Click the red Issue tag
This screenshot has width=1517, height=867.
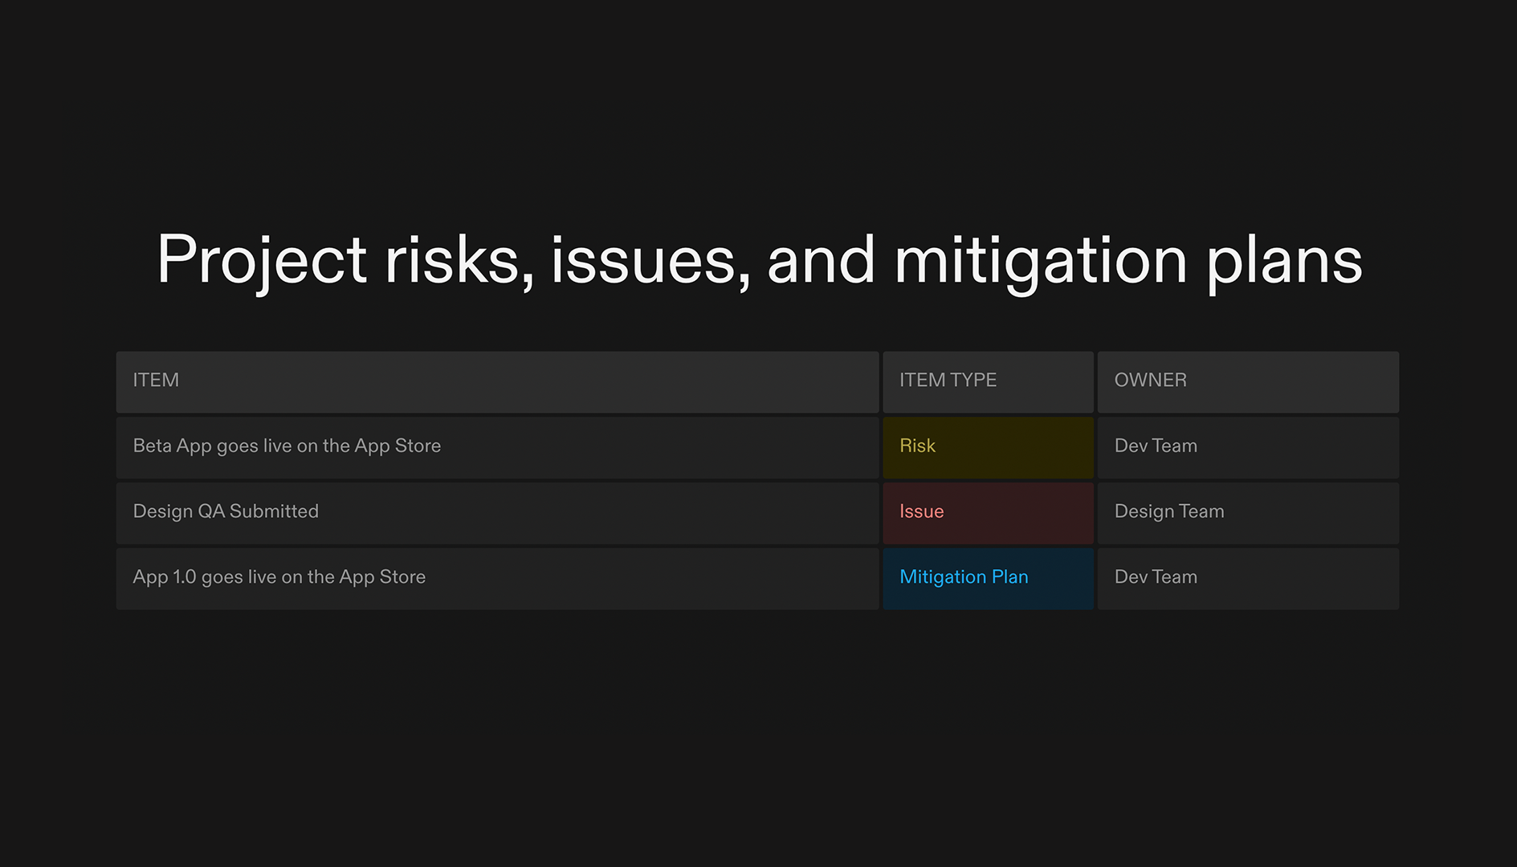tap(921, 512)
